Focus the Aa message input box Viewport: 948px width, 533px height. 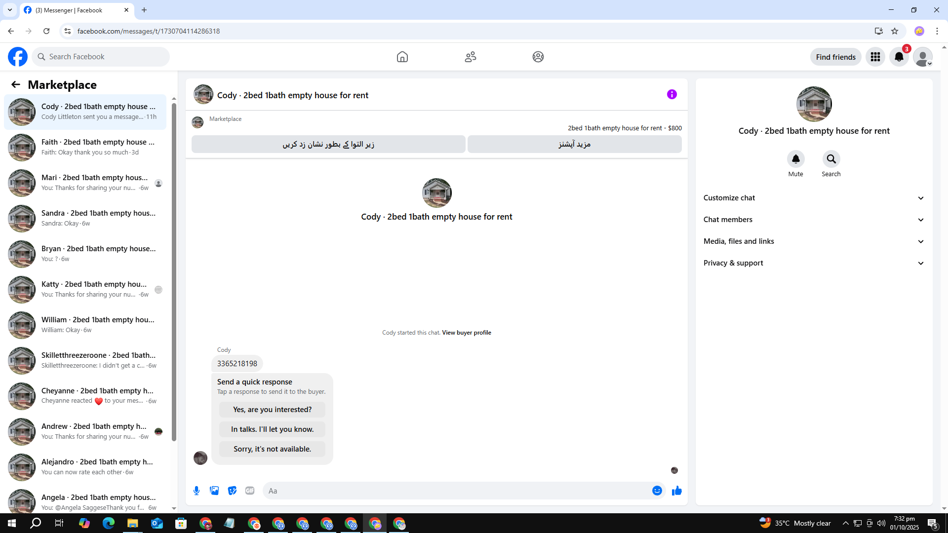(457, 491)
